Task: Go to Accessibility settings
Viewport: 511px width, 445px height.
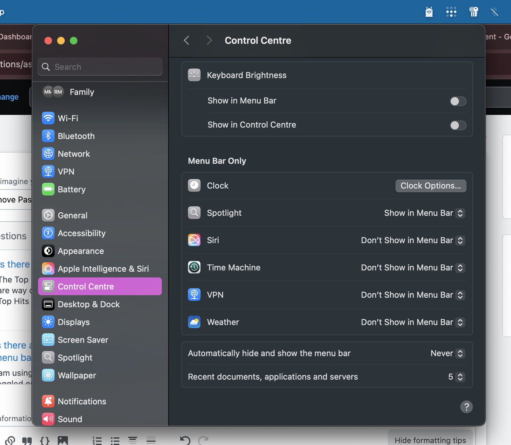Action: coord(100,233)
